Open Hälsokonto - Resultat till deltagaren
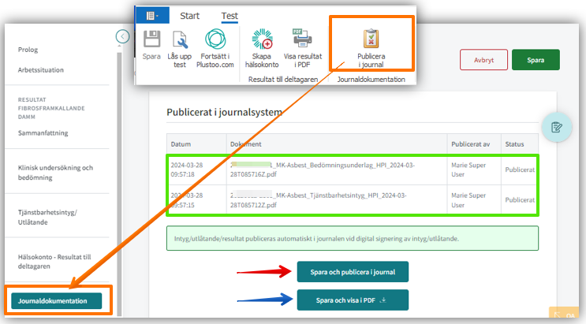Image resolution: width=586 pixels, height=324 pixels. (x=54, y=262)
